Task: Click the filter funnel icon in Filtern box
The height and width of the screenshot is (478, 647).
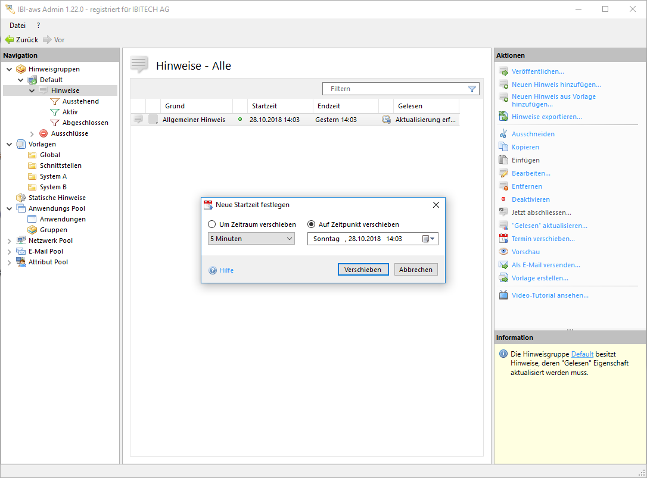Action: [x=472, y=89]
